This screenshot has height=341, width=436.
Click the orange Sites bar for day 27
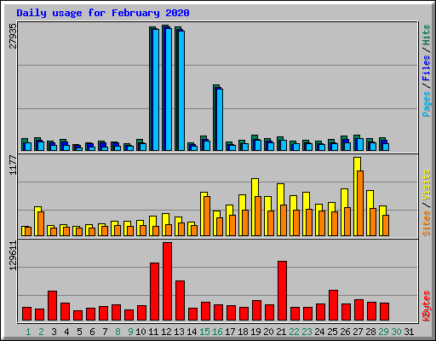360,203
